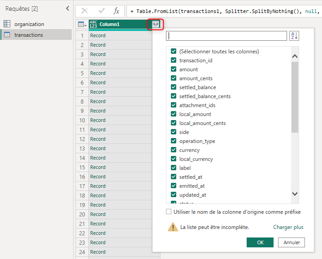Click OK to expand columns
The width and height of the screenshot is (322, 259).
pyautogui.click(x=260, y=242)
